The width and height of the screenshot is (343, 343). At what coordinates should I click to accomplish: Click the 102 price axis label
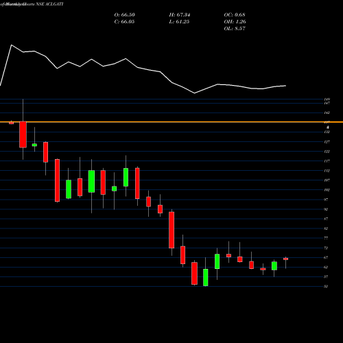pos(327,190)
